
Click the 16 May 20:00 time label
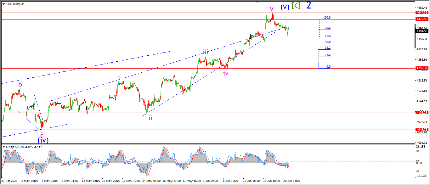111,181
